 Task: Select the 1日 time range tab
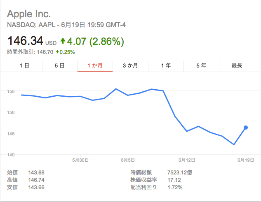(x=24, y=65)
